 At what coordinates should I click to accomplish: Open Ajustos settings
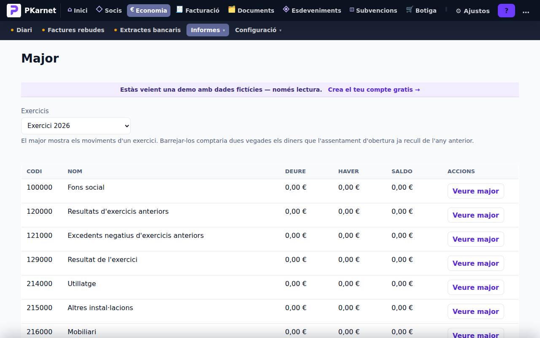(x=472, y=11)
